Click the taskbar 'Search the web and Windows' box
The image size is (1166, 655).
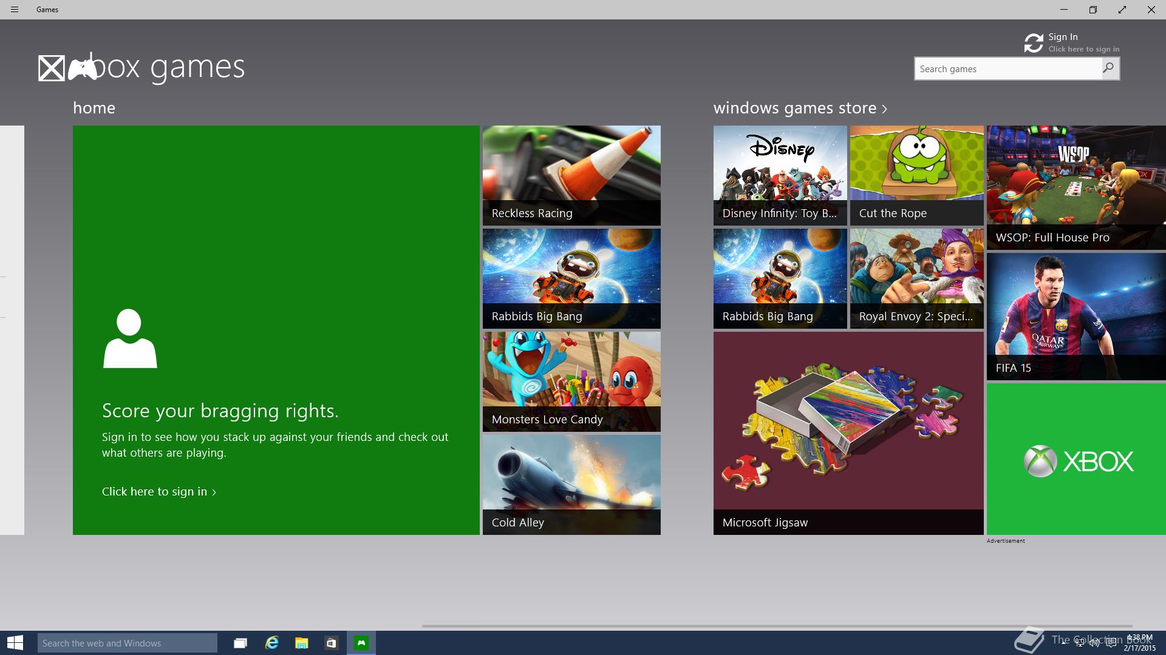tap(128, 643)
